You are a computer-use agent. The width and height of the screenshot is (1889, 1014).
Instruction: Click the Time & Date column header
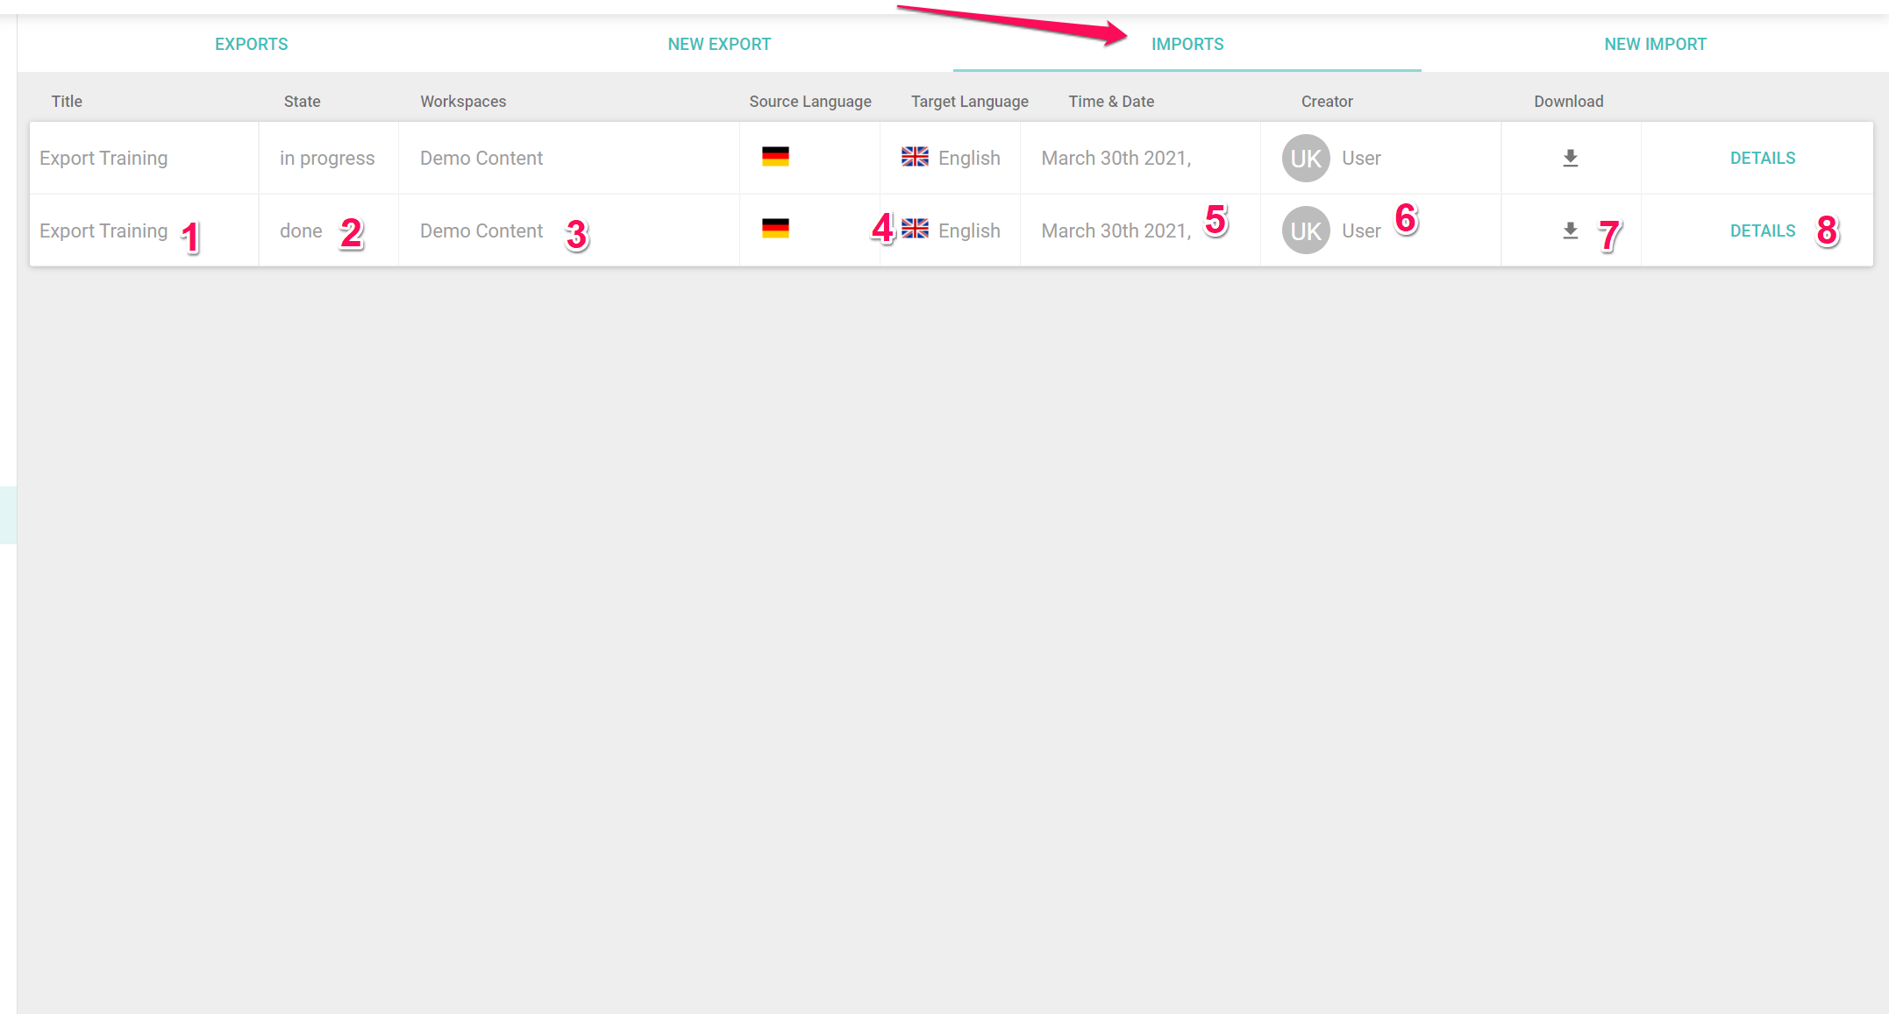coord(1111,102)
